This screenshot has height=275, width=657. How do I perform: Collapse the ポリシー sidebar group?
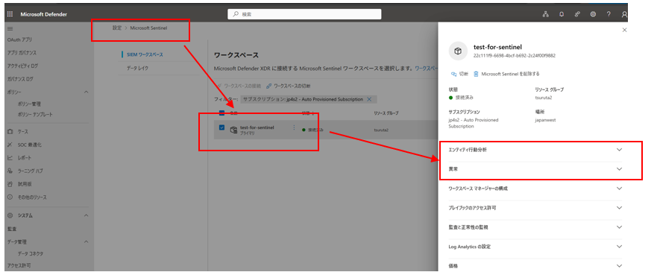tap(87, 92)
